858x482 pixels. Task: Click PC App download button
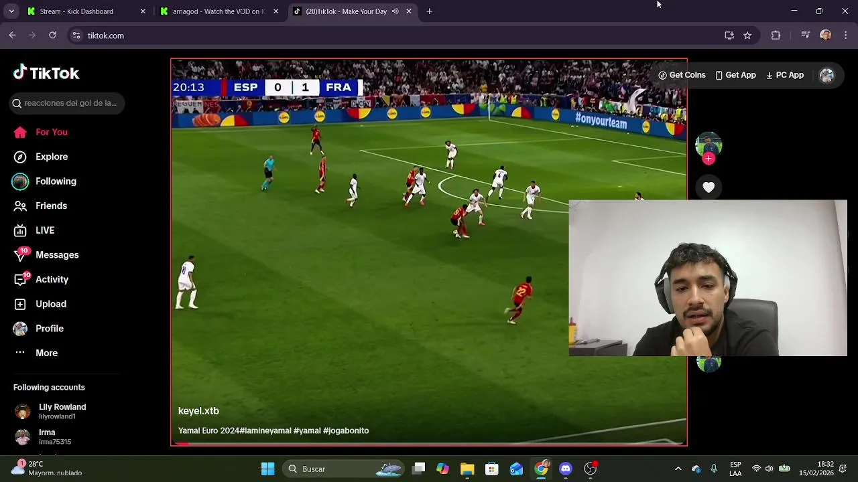coord(784,75)
